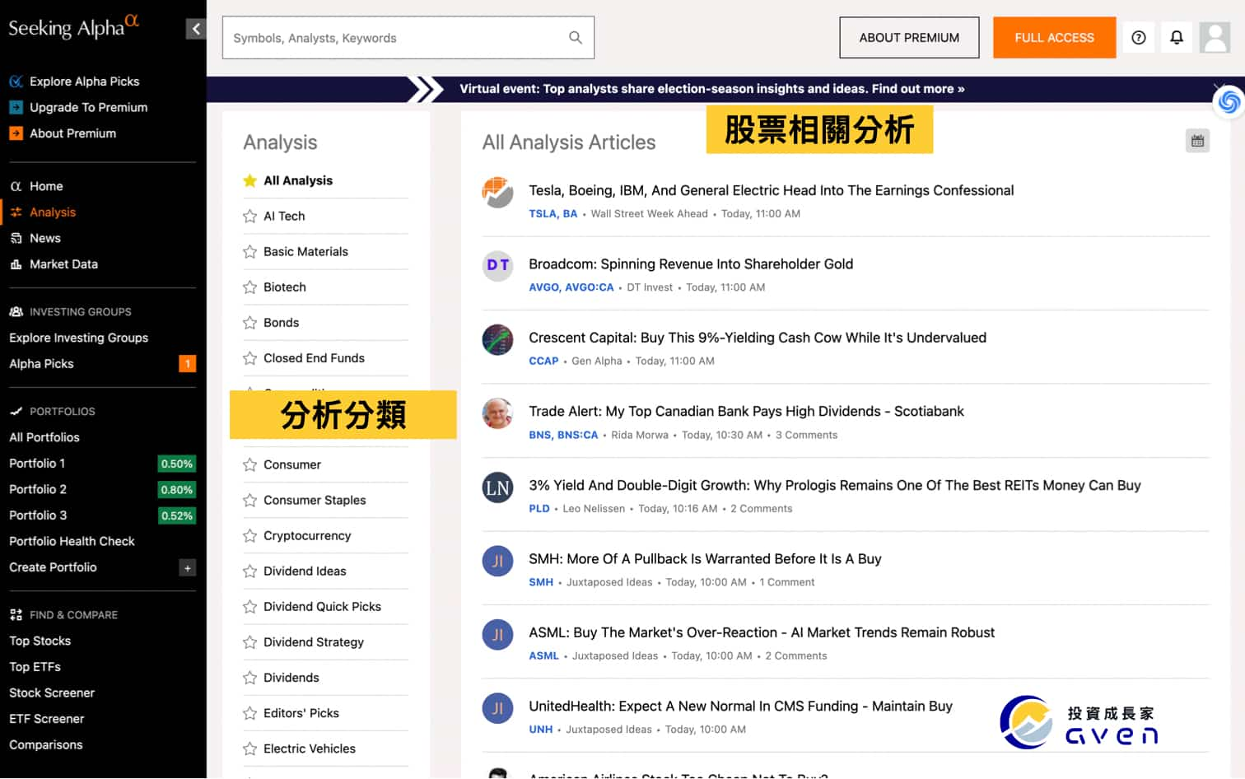Screen dimensions: 1245x779
Task: Click the plus icon beside Create Portfolio
Action: tap(188, 567)
